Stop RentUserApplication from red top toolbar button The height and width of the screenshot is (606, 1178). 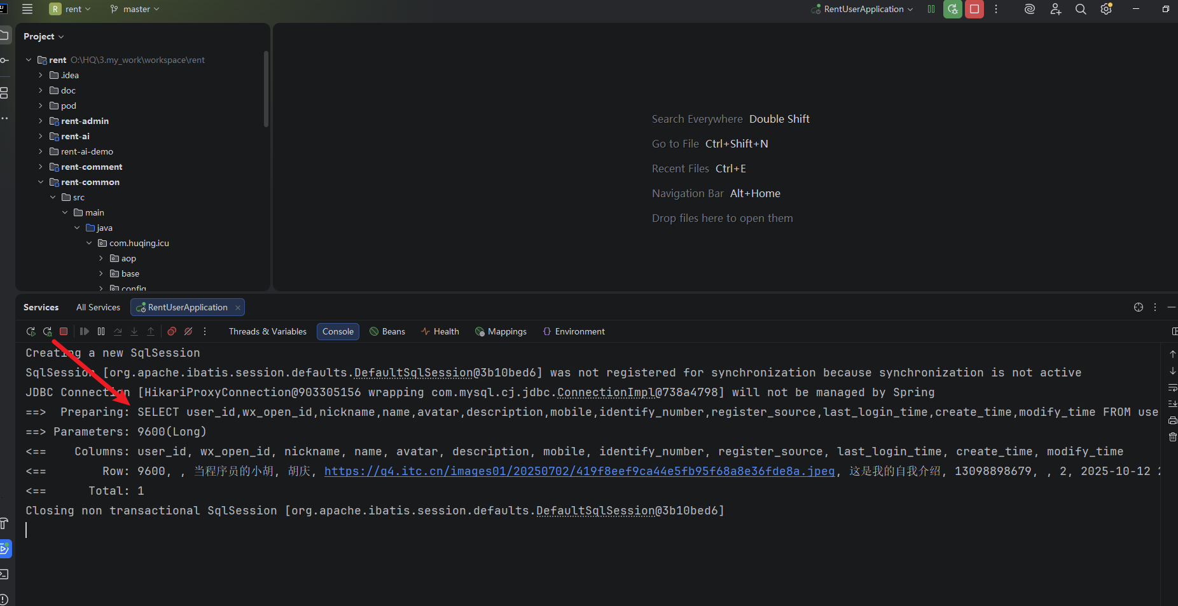pyautogui.click(x=974, y=9)
